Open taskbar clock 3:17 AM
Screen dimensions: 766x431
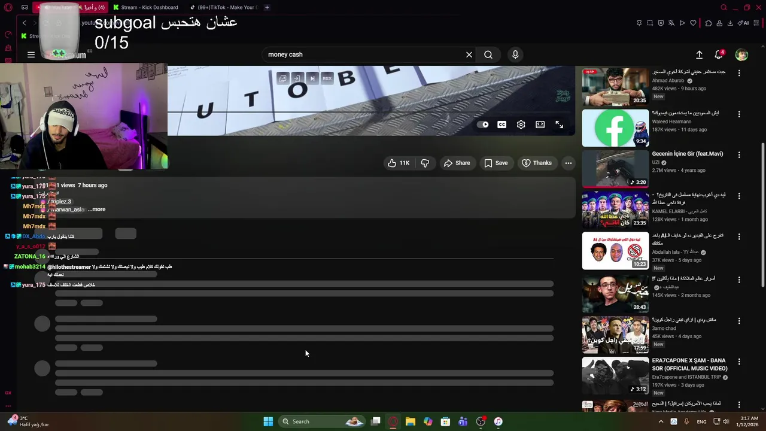(x=749, y=421)
